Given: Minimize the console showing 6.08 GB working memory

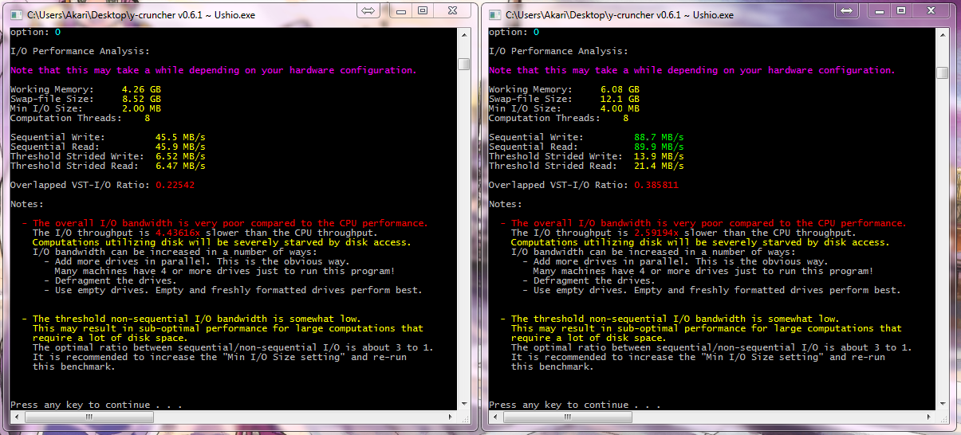Looking at the screenshot, I should coord(878,10).
